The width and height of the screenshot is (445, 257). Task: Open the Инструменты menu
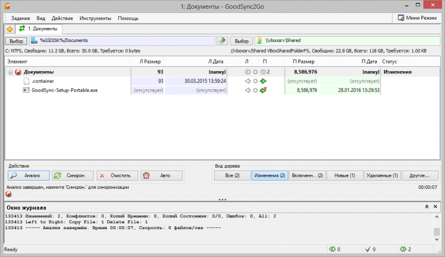96,18
